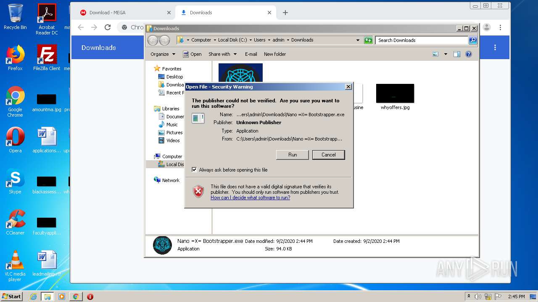Launch Acrobat Reader DC shortcut
The width and height of the screenshot is (538, 302).
click(47, 19)
